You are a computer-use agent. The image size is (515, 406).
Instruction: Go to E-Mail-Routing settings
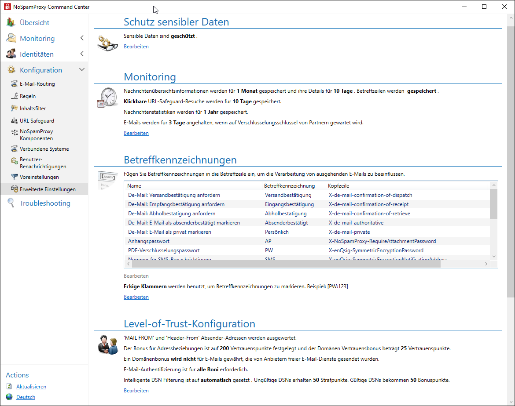pyautogui.click(x=37, y=83)
